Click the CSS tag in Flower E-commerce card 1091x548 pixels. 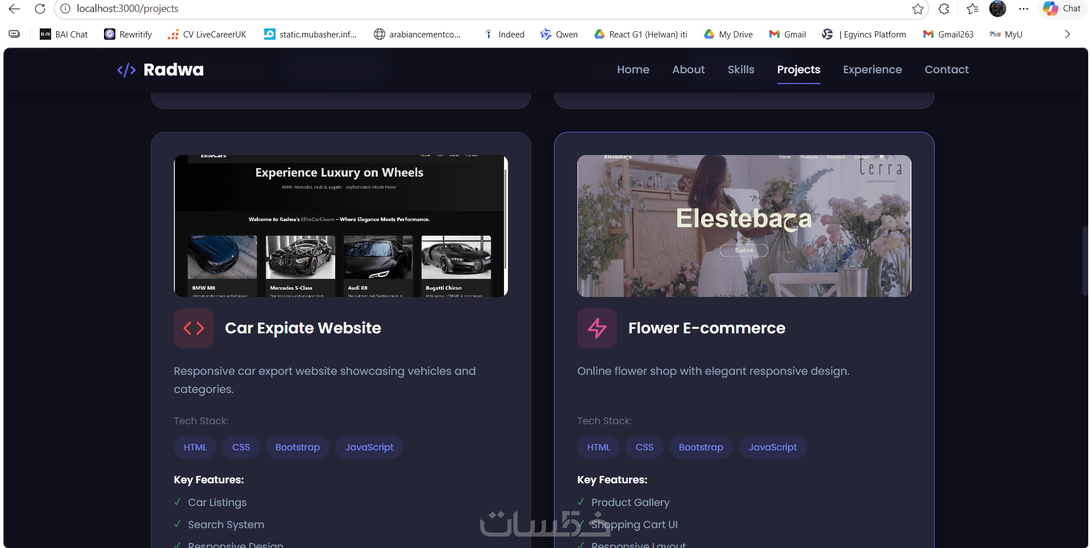point(644,447)
